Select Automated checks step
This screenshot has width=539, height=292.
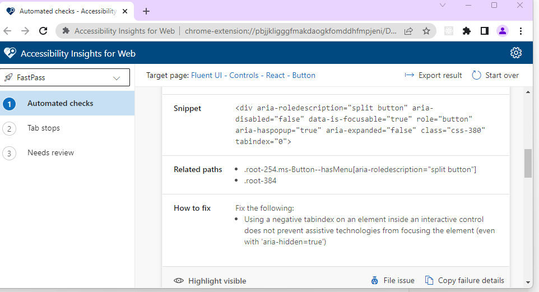pyautogui.click(x=67, y=104)
